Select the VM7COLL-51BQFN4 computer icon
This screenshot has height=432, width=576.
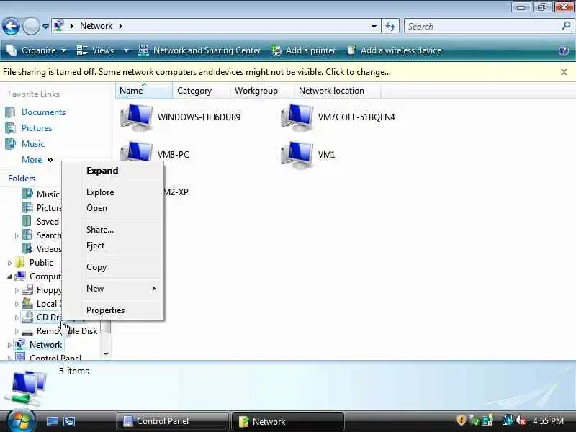[297, 117]
